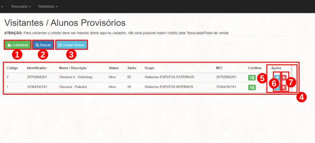
Task: Delete the Cleciana - Palestra record
Action: [x=284, y=88]
